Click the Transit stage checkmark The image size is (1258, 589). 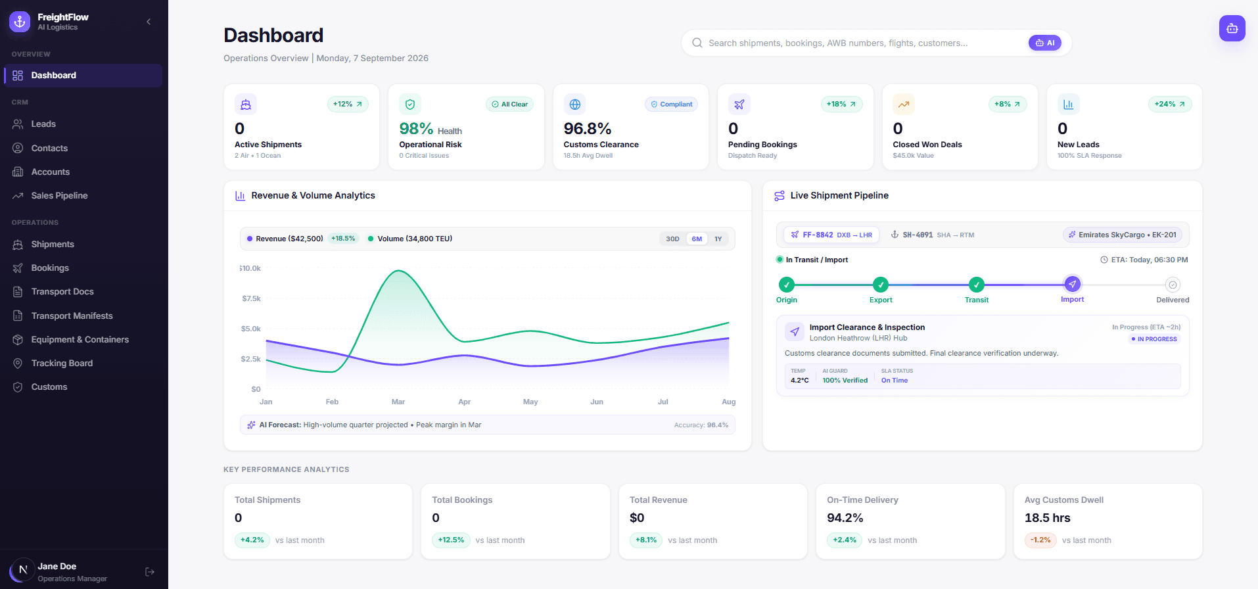tap(977, 285)
